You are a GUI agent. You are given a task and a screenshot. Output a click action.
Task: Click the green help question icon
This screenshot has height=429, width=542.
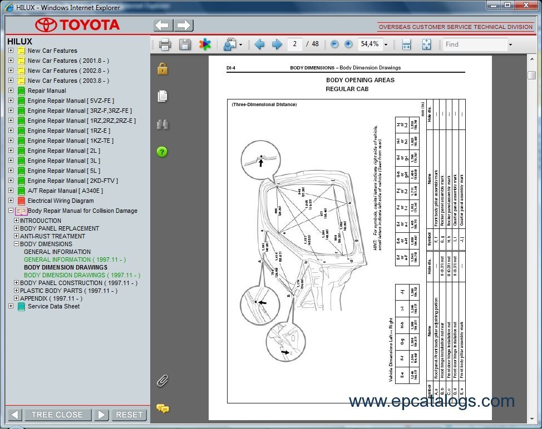(162, 152)
